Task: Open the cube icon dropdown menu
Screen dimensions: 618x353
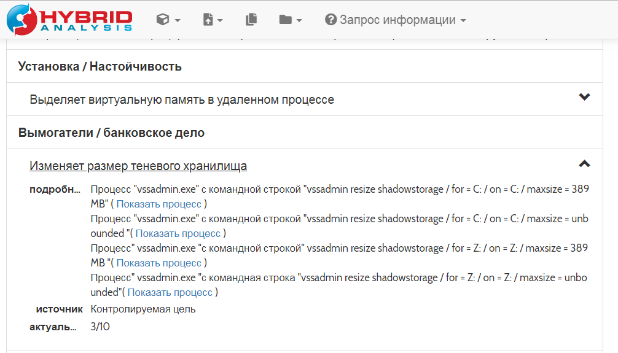Action: pyautogui.click(x=168, y=20)
